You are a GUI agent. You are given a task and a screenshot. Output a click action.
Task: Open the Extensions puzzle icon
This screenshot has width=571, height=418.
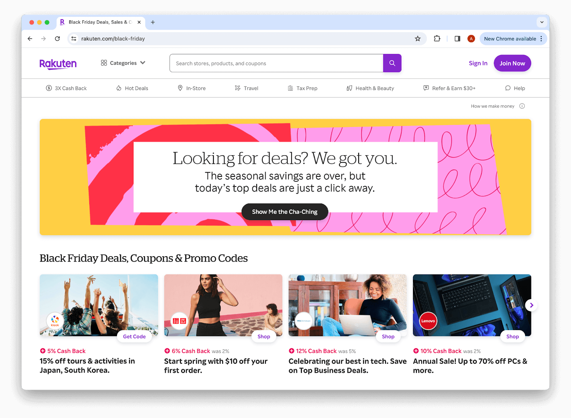click(437, 39)
